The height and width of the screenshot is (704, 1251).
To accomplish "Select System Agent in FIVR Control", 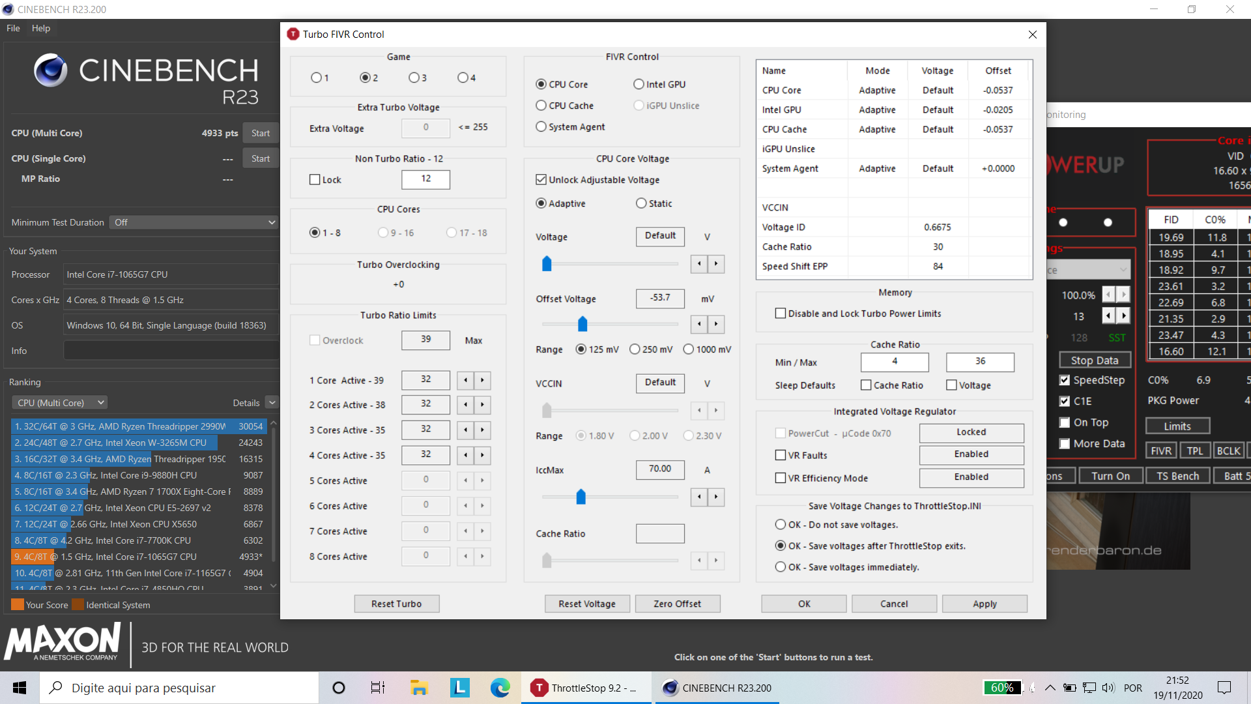I will click(570, 126).
